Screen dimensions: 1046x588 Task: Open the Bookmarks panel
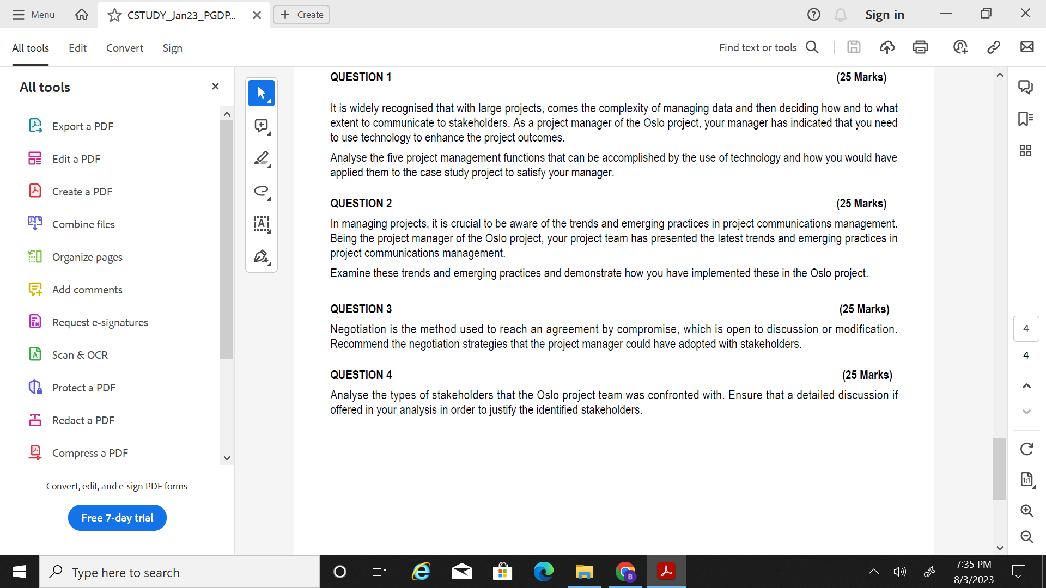(x=1026, y=119)
